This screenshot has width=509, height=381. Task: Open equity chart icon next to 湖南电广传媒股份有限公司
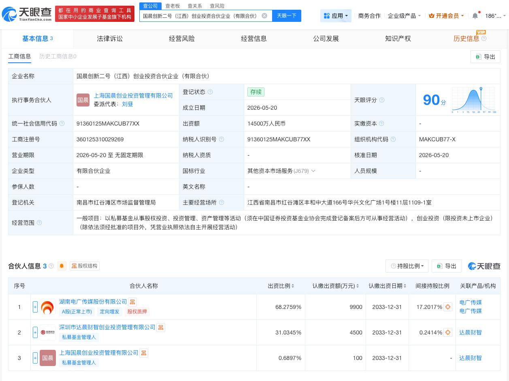(x=132, y=302)
